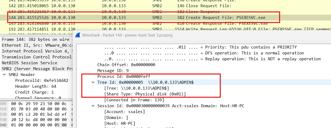Select the Share Type: Physical disk line

(145, 94)
